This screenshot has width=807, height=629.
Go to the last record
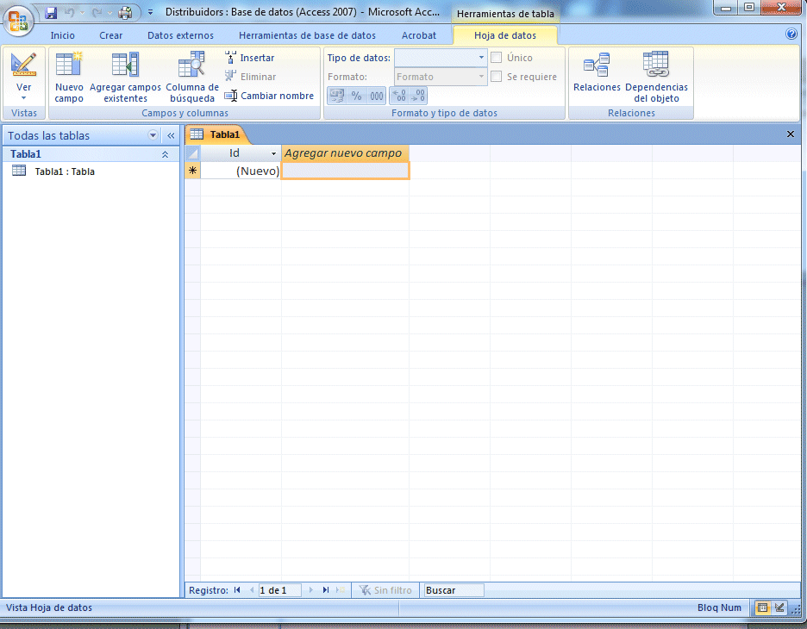(325, 590)
